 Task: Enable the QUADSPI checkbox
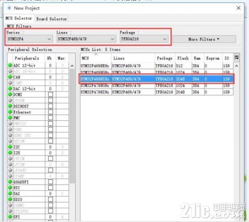[x=50, y=182]
